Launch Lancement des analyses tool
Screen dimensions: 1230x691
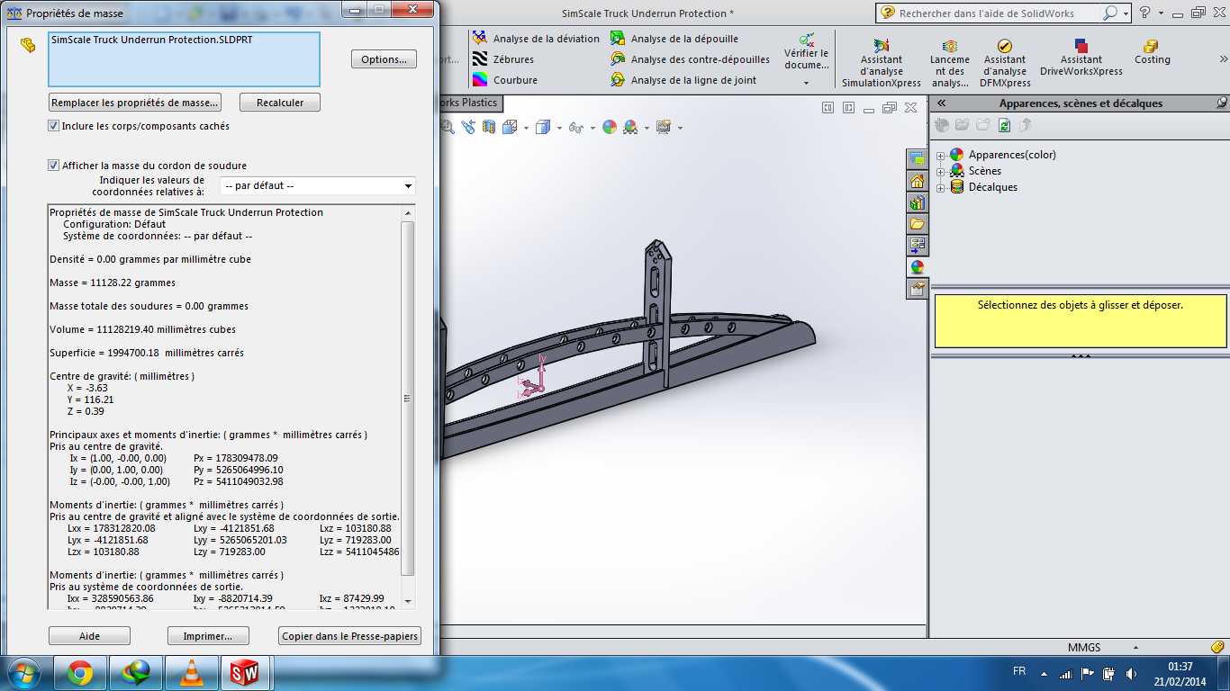950,63
